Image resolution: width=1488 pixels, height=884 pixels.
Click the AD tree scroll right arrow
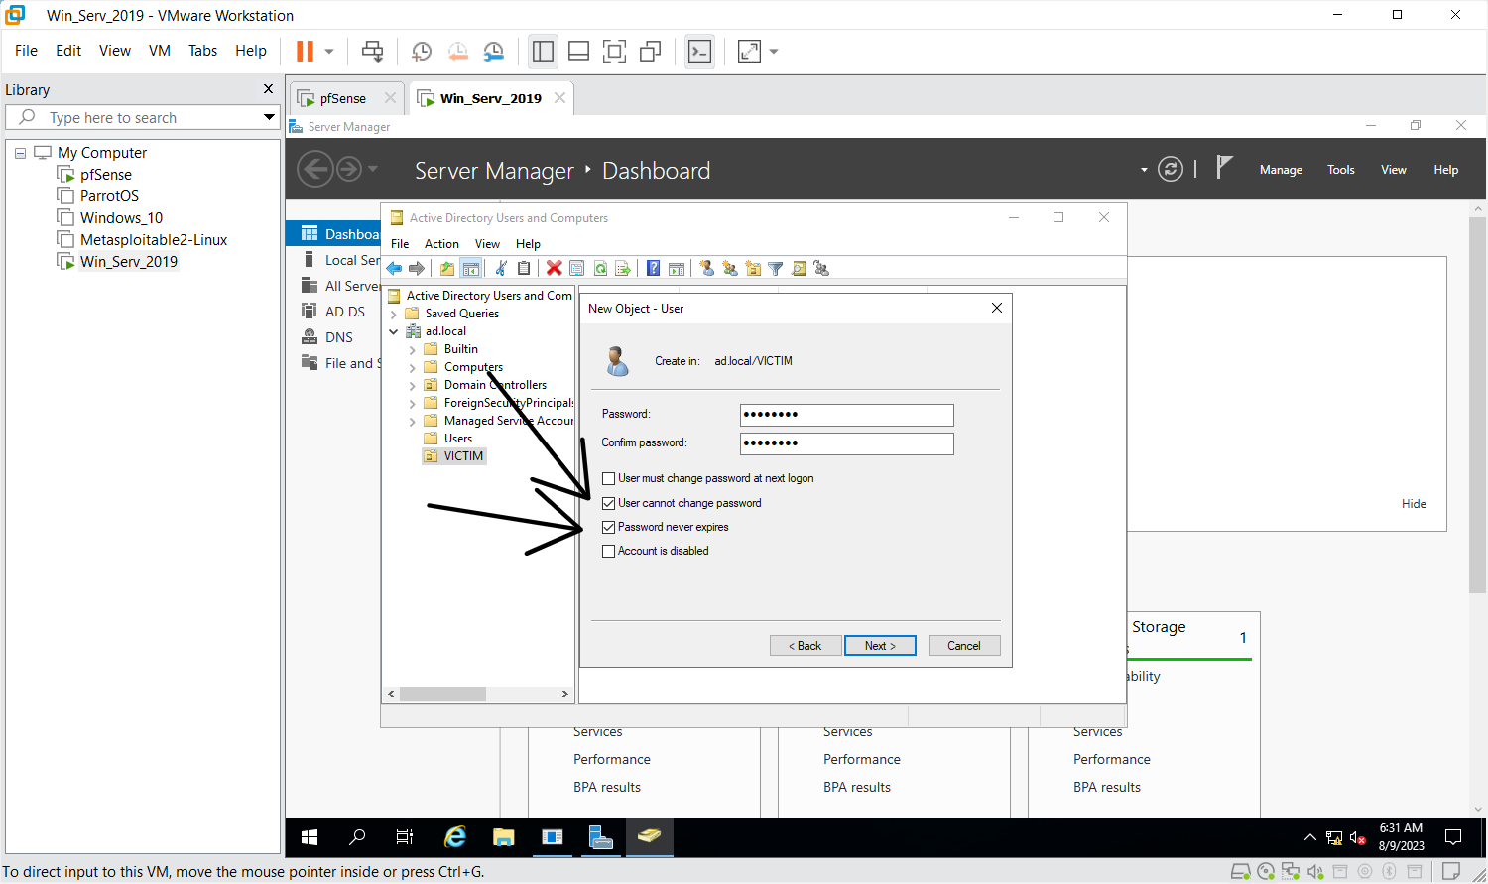click(565, 694)
